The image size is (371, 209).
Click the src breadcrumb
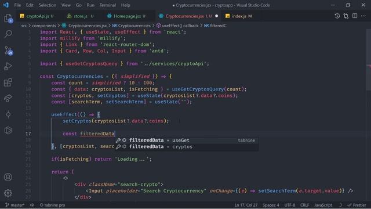[x=24, y=26]
